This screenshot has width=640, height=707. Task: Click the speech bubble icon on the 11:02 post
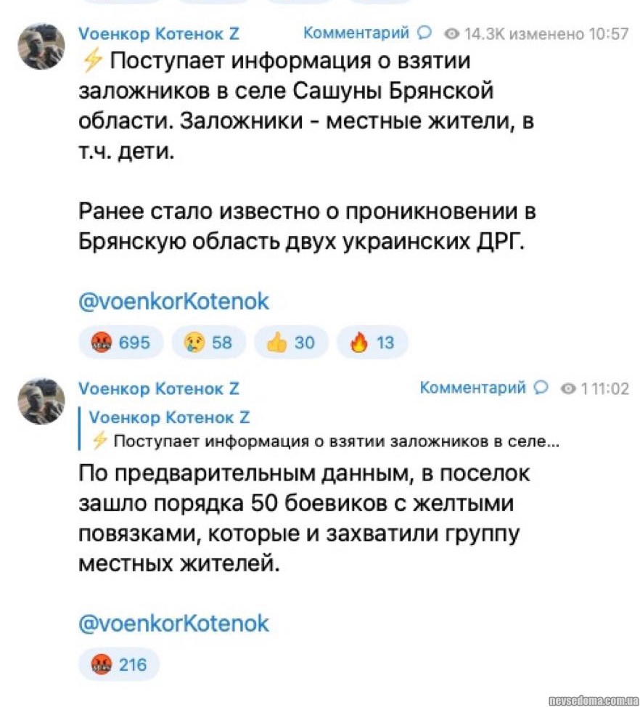(x=541, y=388)
